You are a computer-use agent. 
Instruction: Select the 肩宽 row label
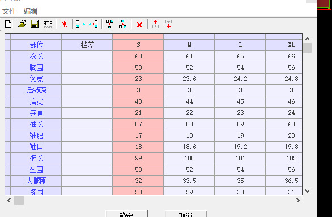36,101
